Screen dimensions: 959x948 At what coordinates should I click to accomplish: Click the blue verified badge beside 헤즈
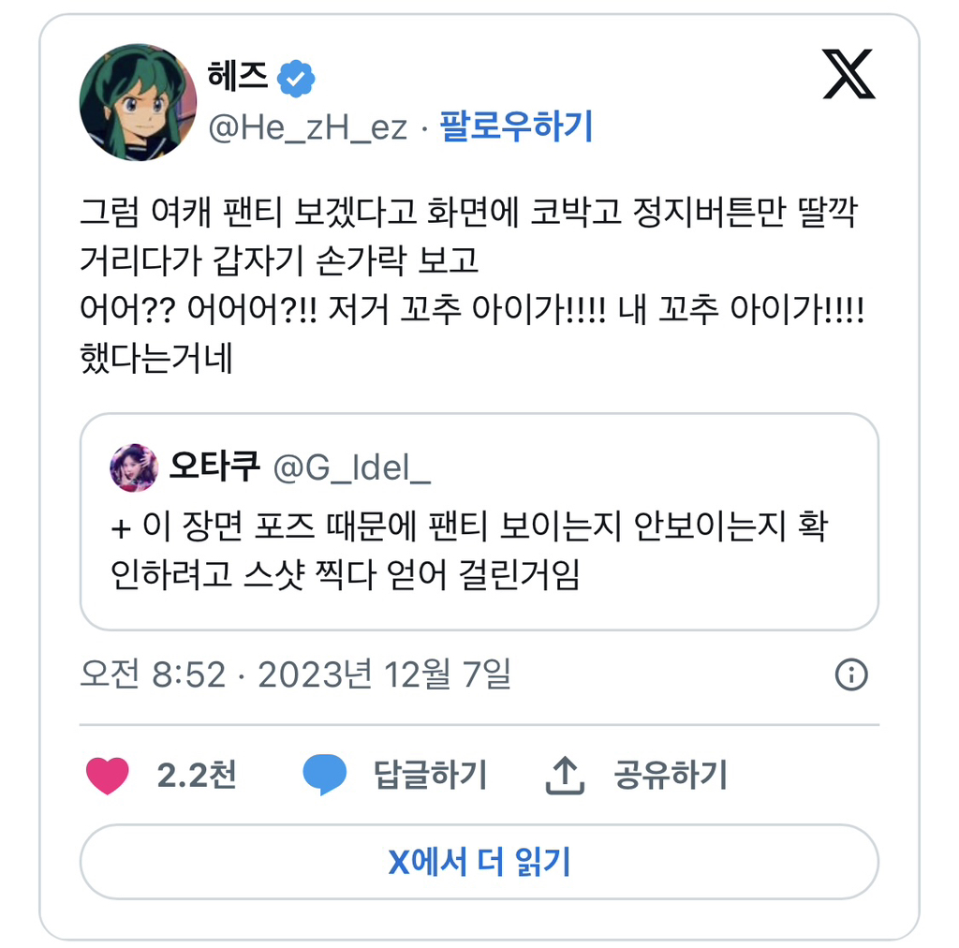tap(297, 79)
